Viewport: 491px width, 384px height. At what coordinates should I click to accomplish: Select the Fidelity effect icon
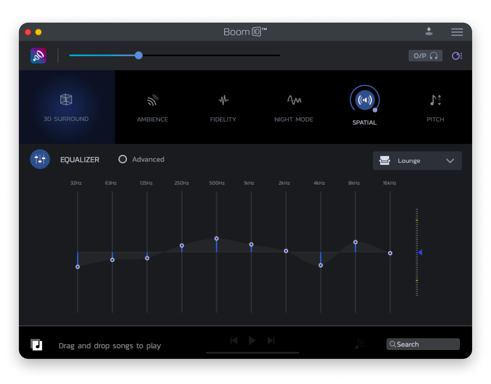click(223, 101)
